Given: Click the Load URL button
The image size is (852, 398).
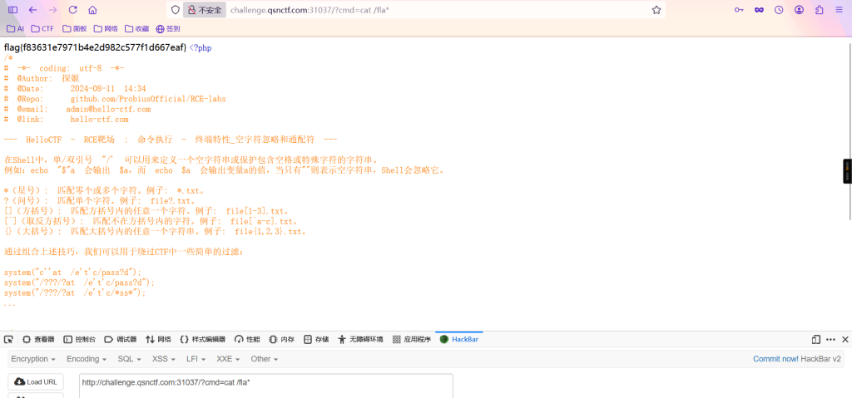Looking at the screenshot, I should click(36, 381).
